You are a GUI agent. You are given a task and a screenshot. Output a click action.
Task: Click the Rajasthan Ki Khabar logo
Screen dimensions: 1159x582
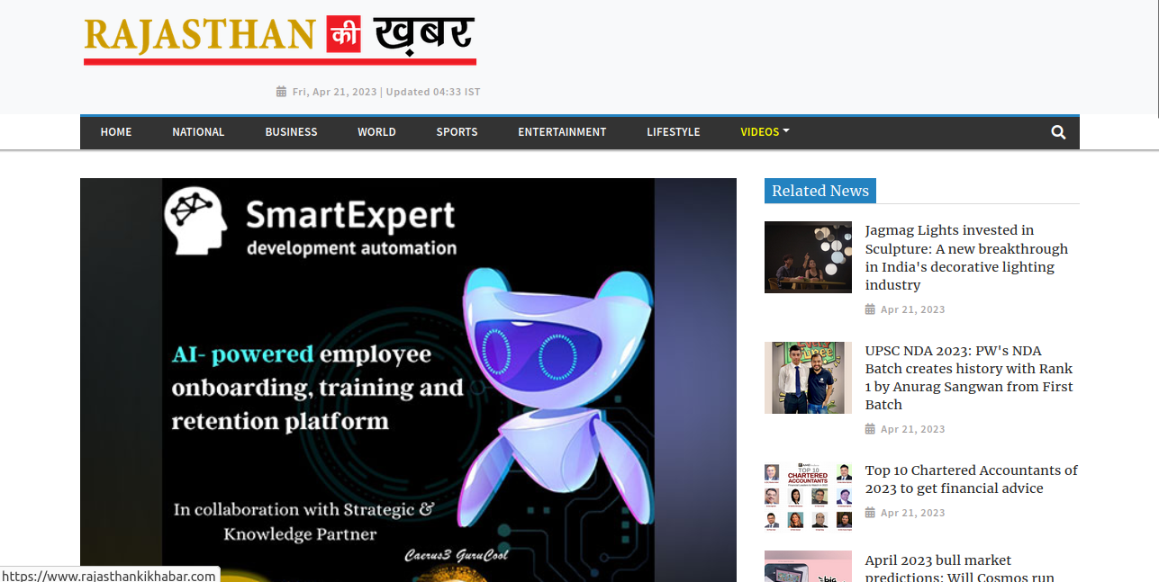[280, 40]
